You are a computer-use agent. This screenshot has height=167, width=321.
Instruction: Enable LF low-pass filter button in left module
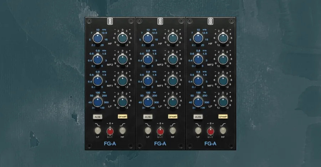(98, 130)
